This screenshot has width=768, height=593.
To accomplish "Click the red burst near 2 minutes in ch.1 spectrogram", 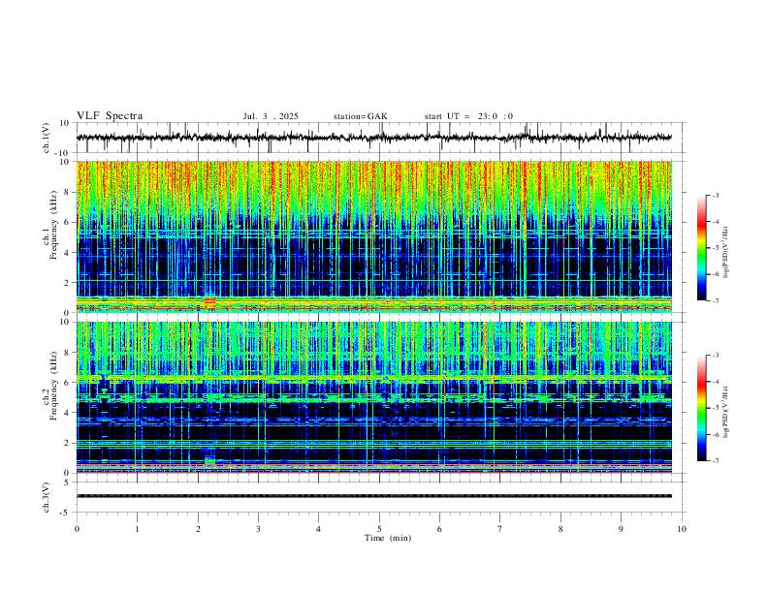I will 209,302.
